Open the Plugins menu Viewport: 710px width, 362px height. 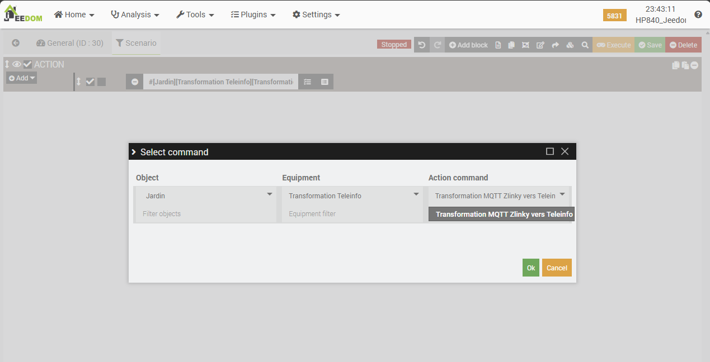(x=253, y=15)
